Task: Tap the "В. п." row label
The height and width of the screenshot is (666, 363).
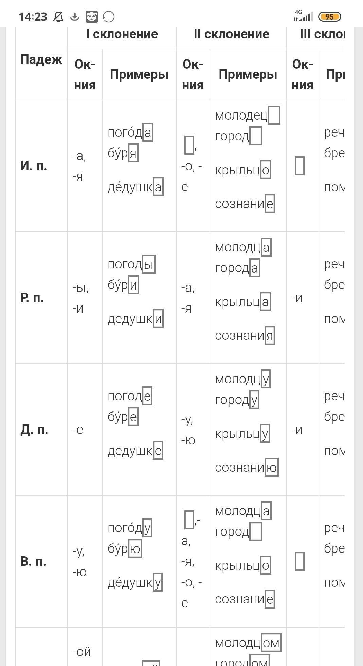Action: click(x=33, y=561)
